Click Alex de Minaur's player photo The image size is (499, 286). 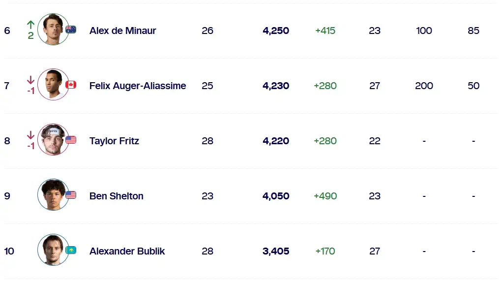pos(53,30)
